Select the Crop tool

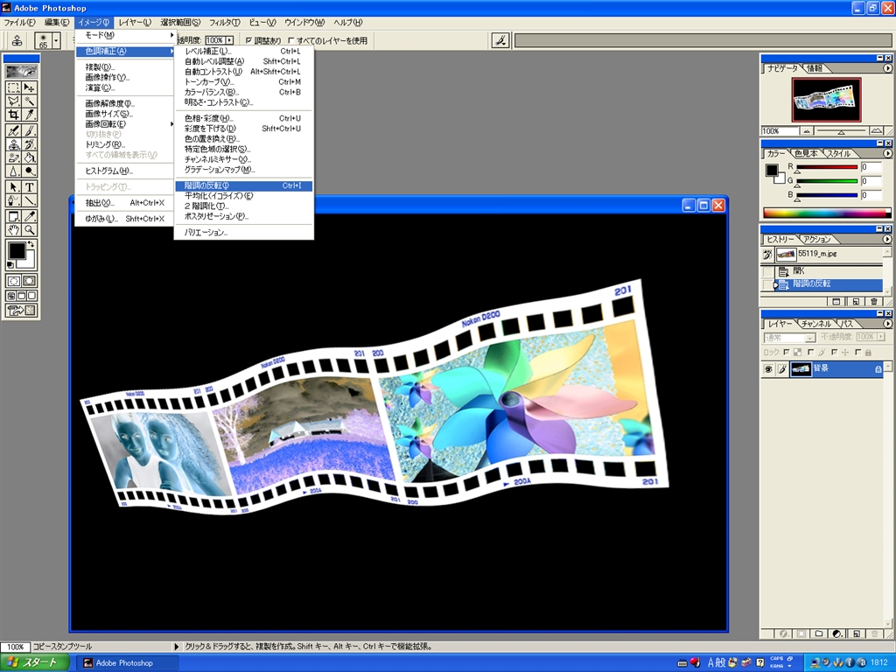click(13, 115)
